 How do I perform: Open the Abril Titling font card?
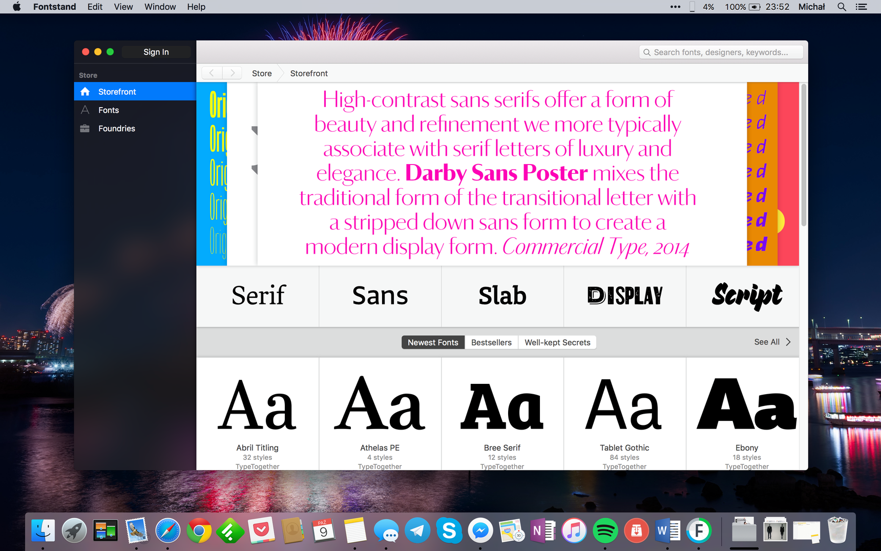(x=258, y=414)
